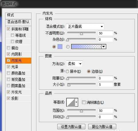Click the blue-to-transparent gradient preview
Viewport: 138px width, 131px height.
point(86,47)
